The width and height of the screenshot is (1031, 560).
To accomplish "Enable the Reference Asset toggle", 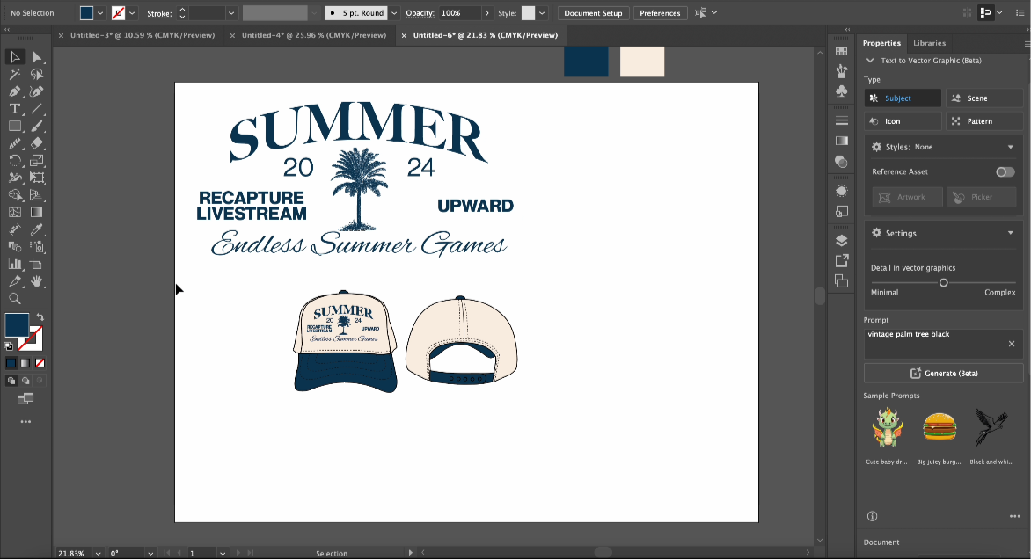I will 1004,171.
